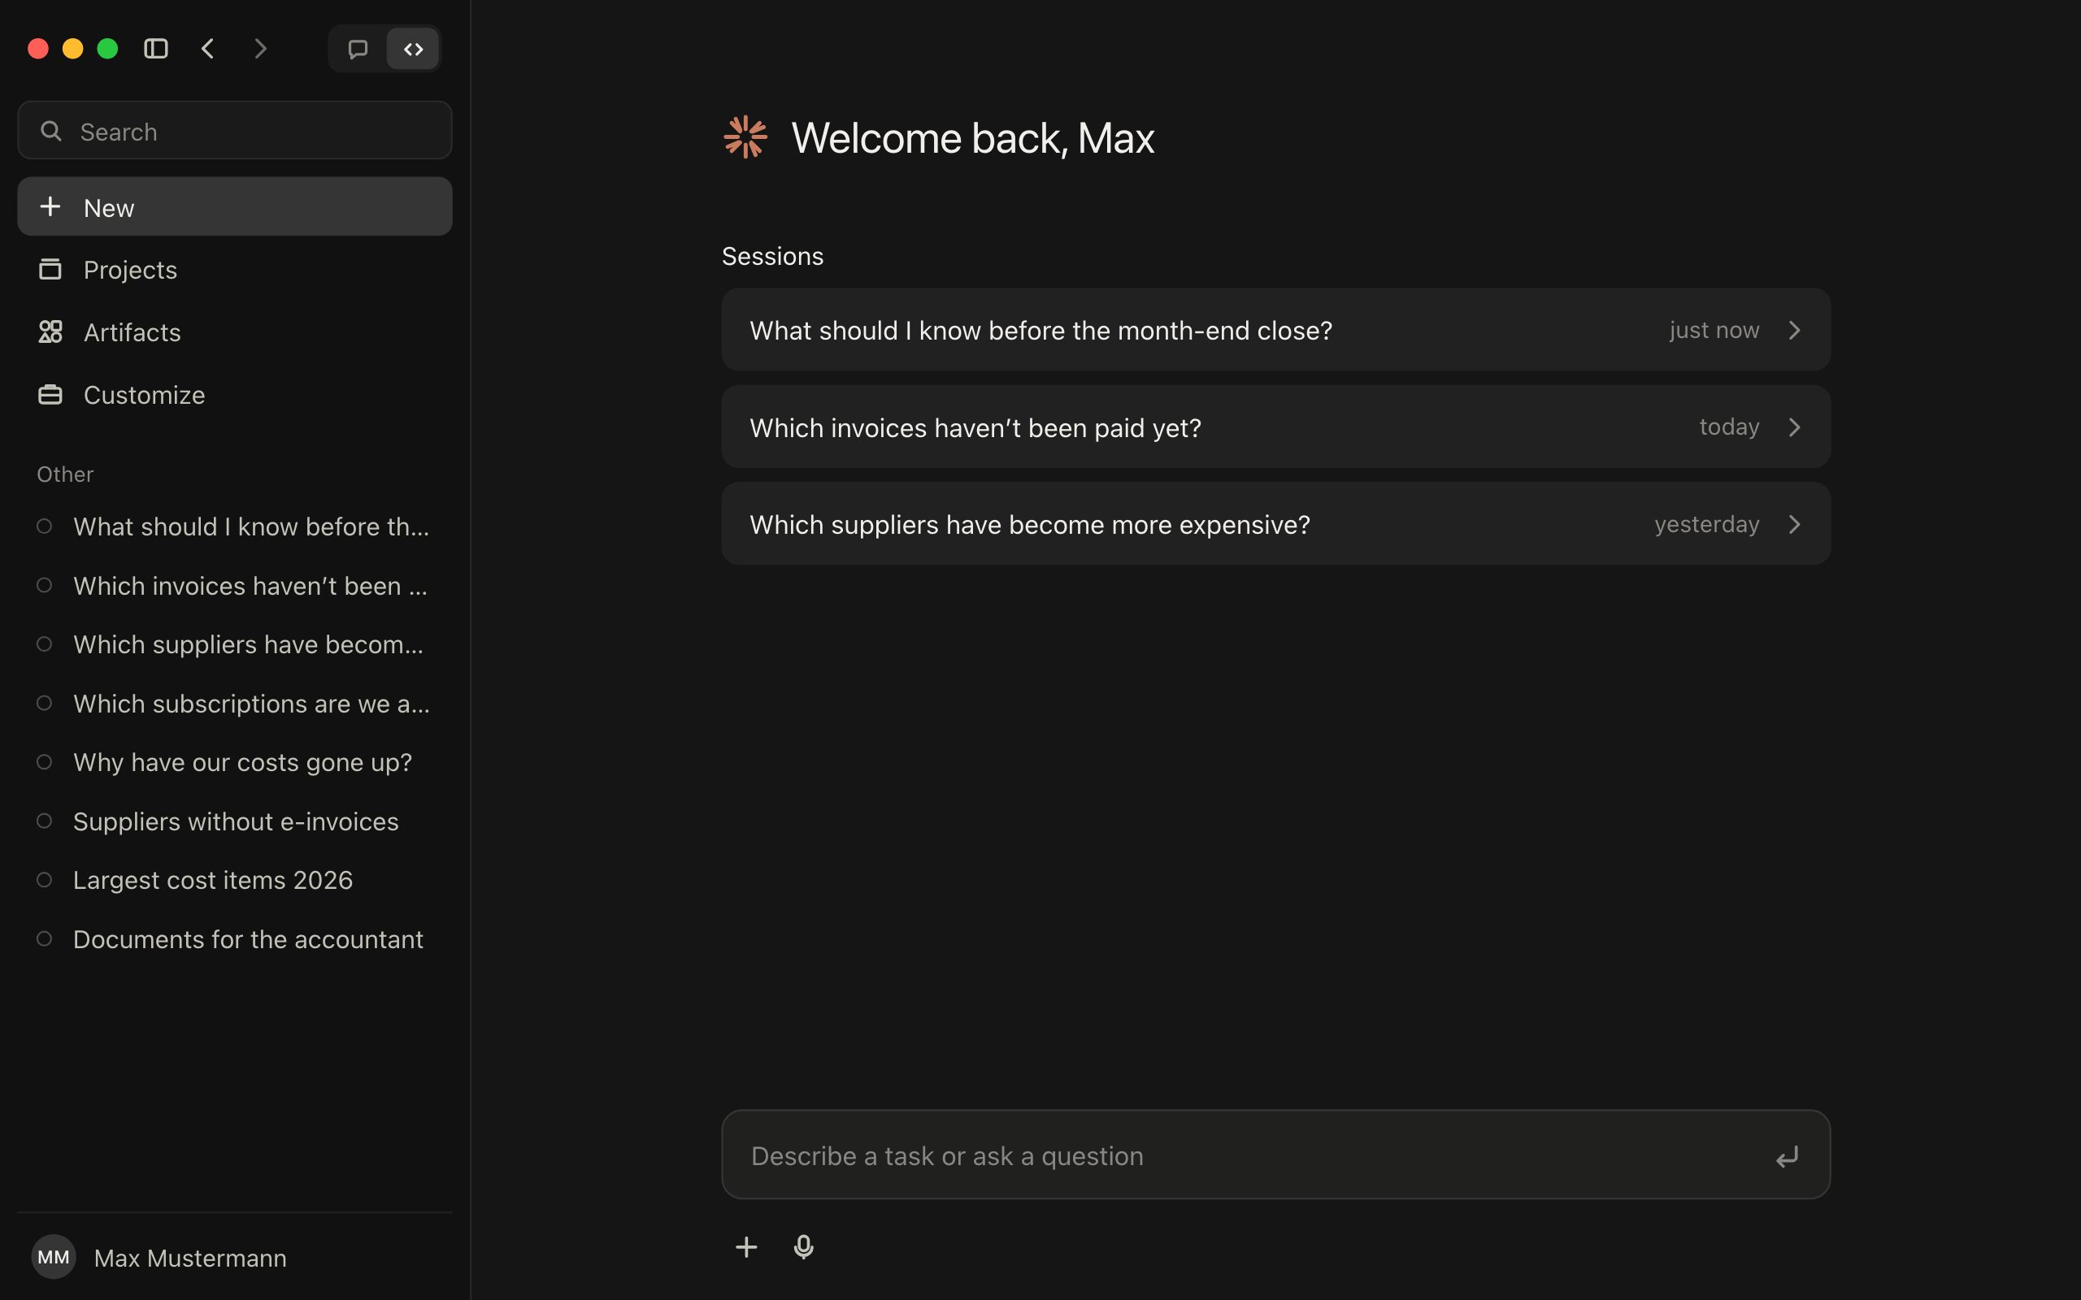The width and height of the screenshot is (2081, 1300).
Task: Open Artifacts in the sidebar
Action: point(235,333)
